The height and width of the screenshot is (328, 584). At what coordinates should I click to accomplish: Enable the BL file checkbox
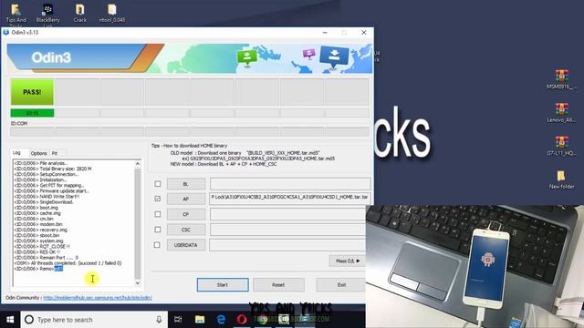(158, 184)
